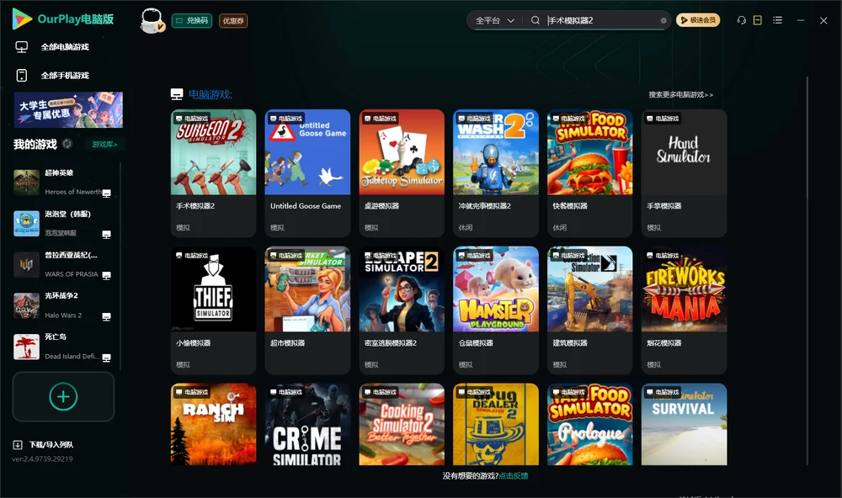Open the Tabletop Simulator game card
Screen dimensions: 842x498
[402, 172]
